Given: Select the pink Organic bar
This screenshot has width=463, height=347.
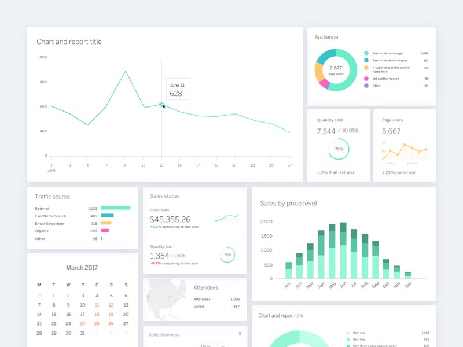Looking at the screenshot, I should click(105, 231).
